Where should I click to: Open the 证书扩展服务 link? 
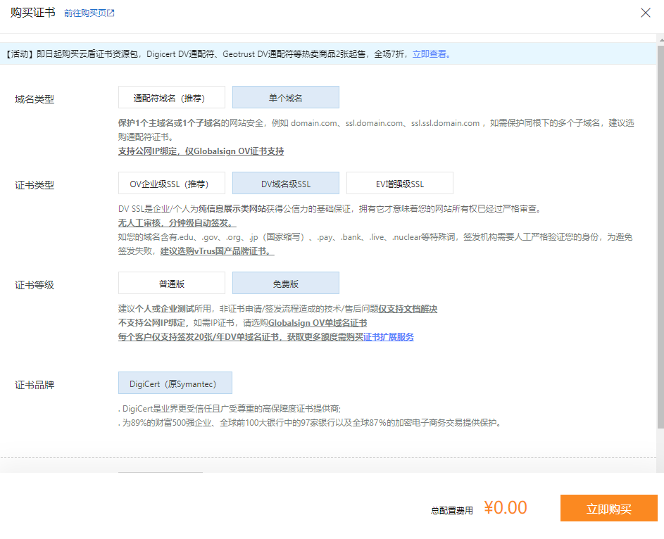click(388, 337)
